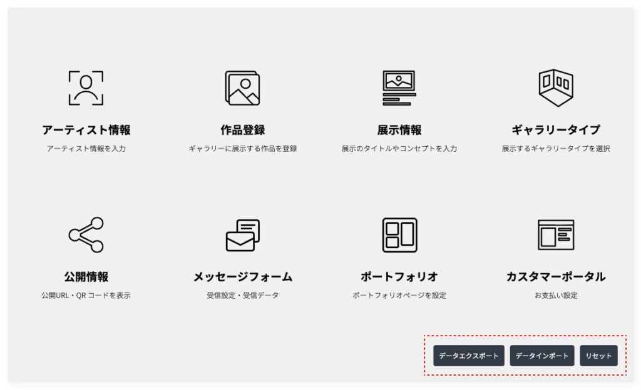Select the メッセージフォーム heading

[x=242, y=277]
